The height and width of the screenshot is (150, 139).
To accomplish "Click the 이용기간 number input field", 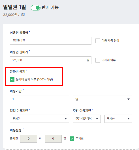I will point(40,99).
